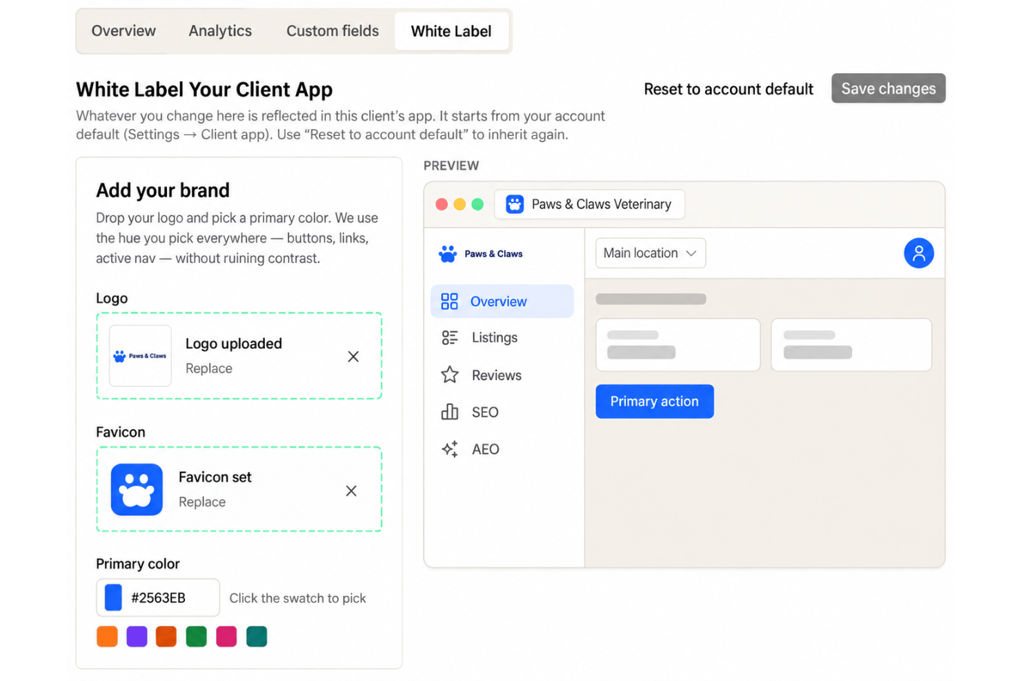Click the "Favicon set" label
1021x681 pixels.
[x=215, y=477]
